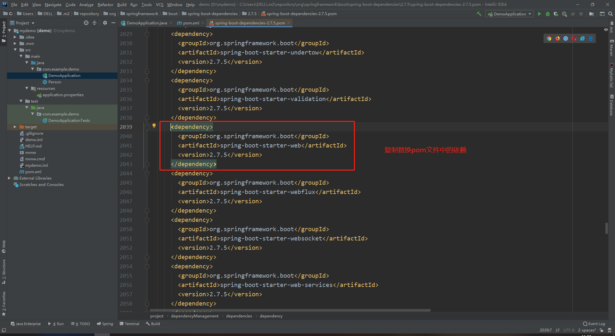Click the intention lightbulb on line 2039
This screenshot has height=336, width=615.
tap(154, 126)
